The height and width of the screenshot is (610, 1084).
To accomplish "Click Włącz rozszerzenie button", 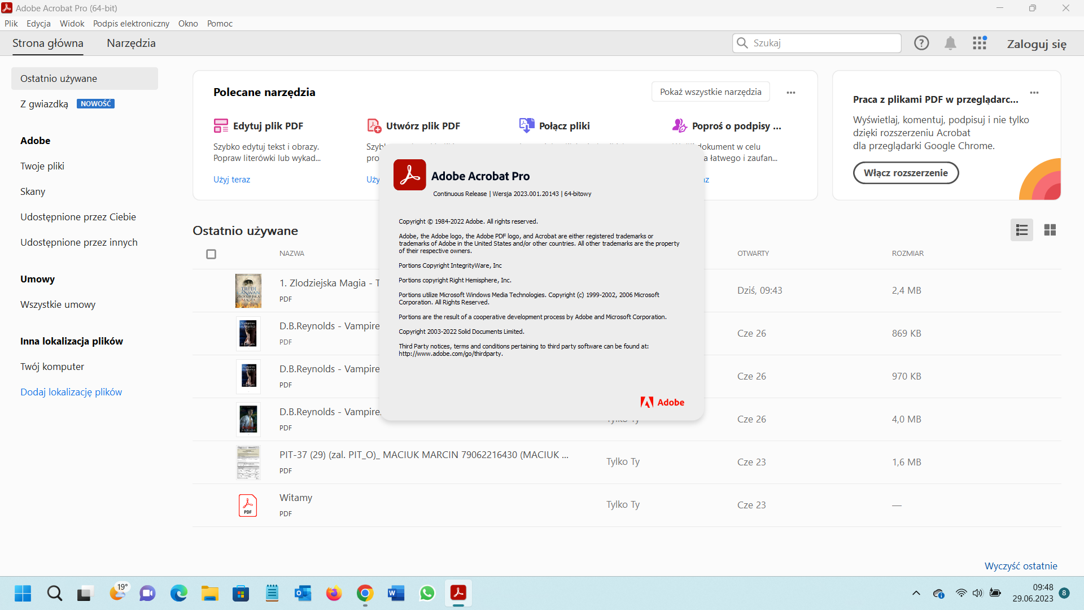I will point(906,173).
